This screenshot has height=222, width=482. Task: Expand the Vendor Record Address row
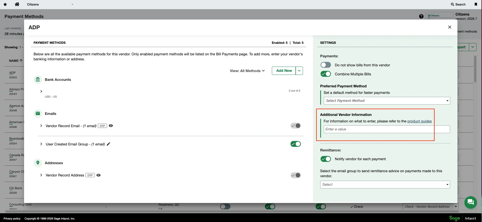point(41,175)
